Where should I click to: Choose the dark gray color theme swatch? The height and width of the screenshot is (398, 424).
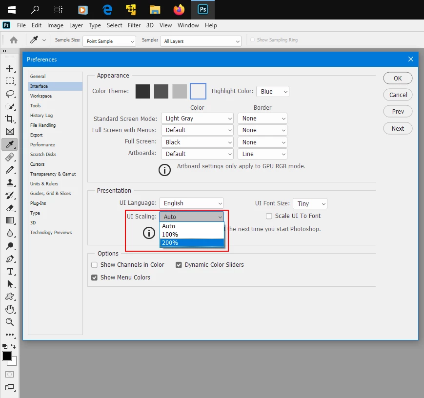click(x=161, y=91)
